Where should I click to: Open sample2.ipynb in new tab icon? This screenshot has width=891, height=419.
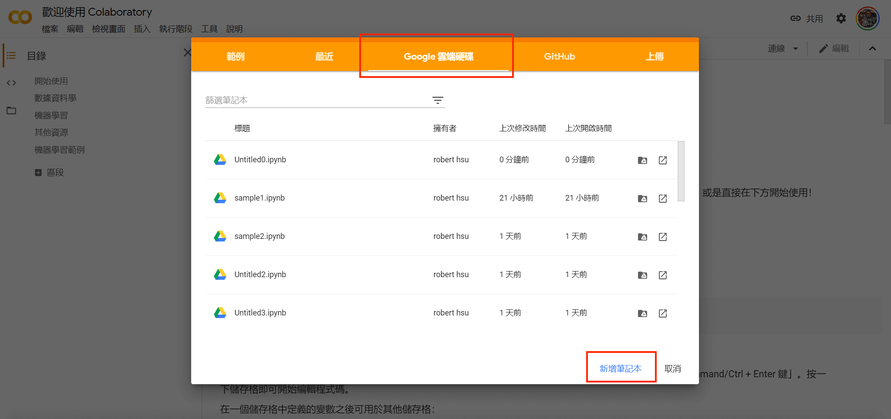click(663, 237)
